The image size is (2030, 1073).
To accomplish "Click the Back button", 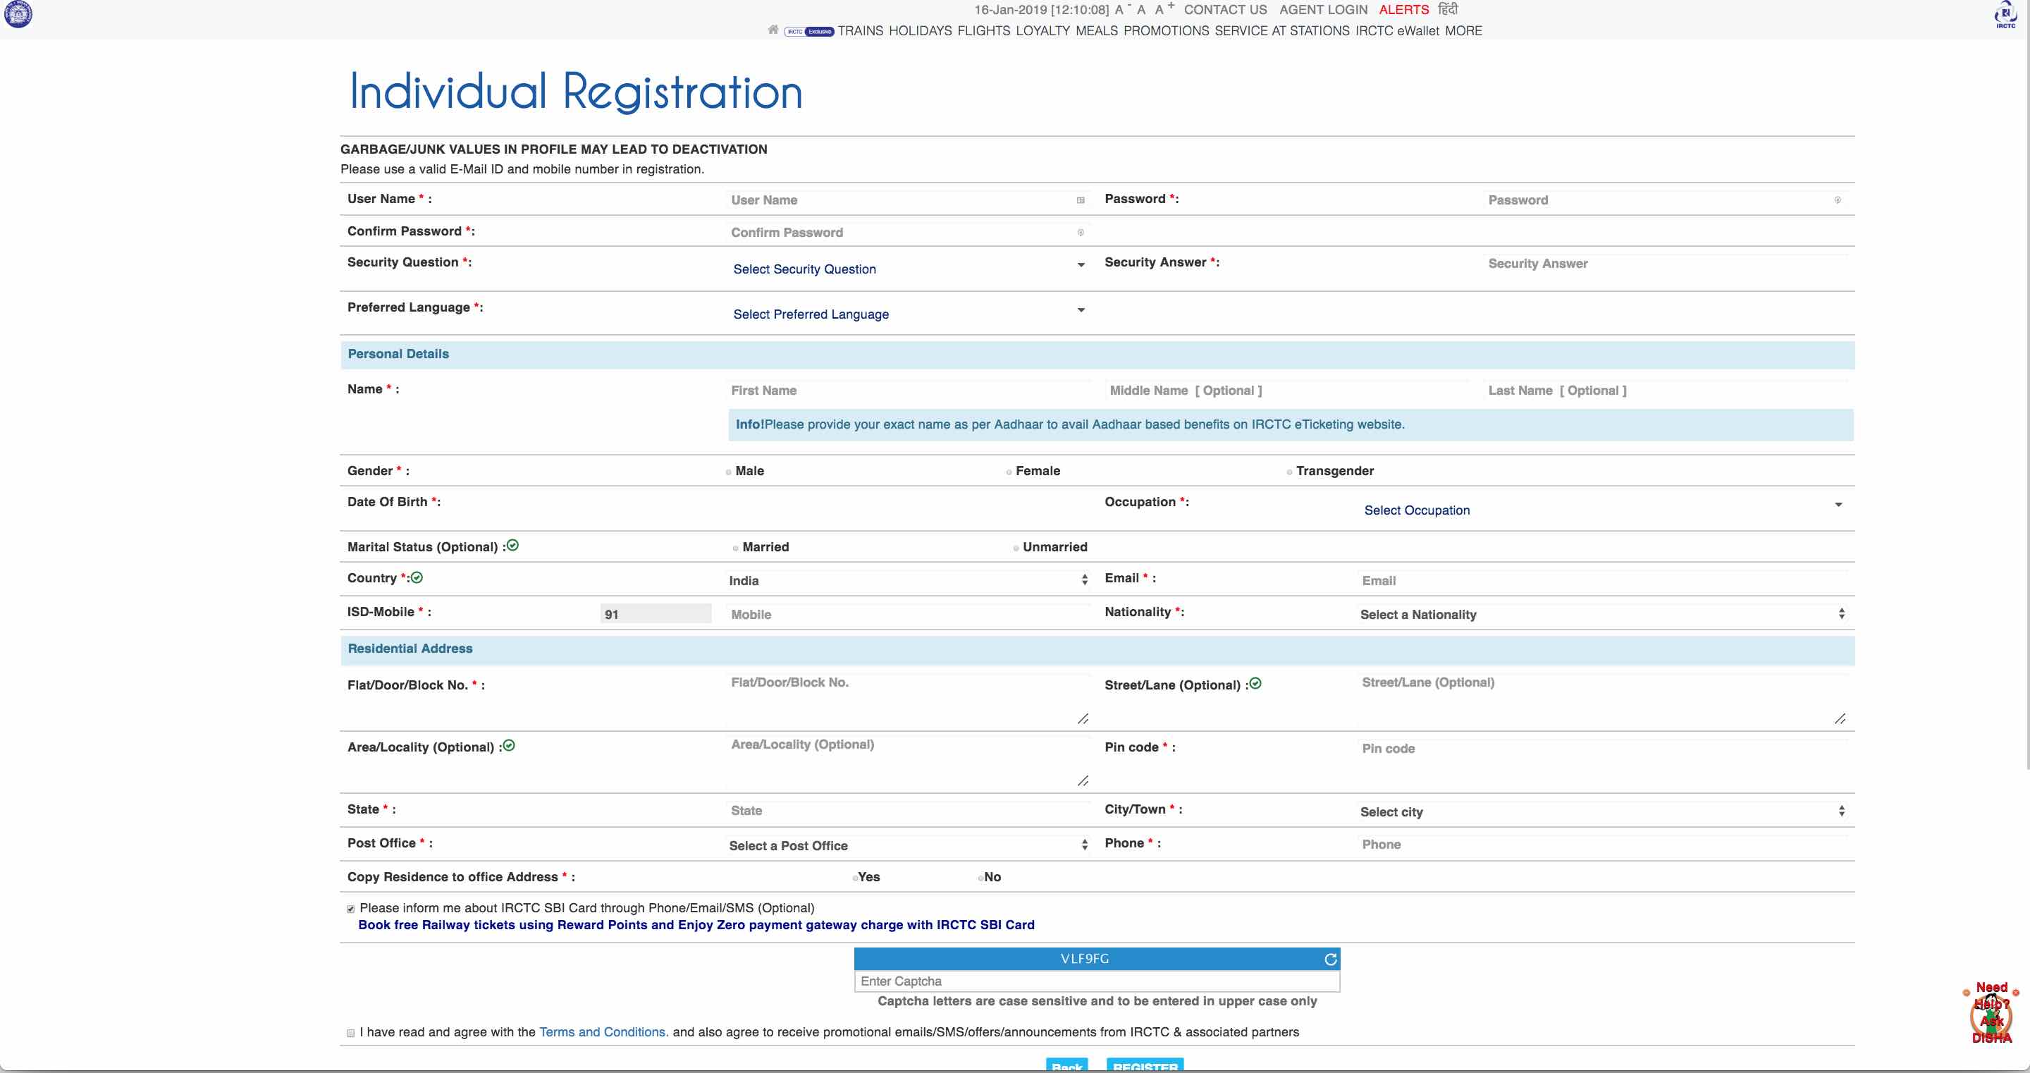I will pos(1067,1065).
